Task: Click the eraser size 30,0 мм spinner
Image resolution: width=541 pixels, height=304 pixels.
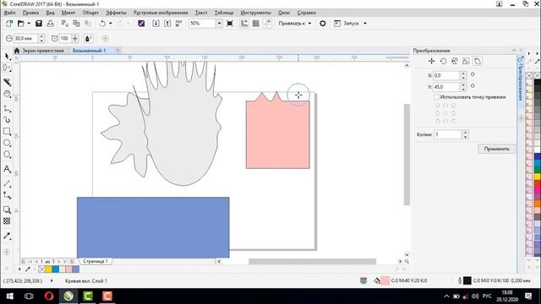Action: [x=41, y=39]
